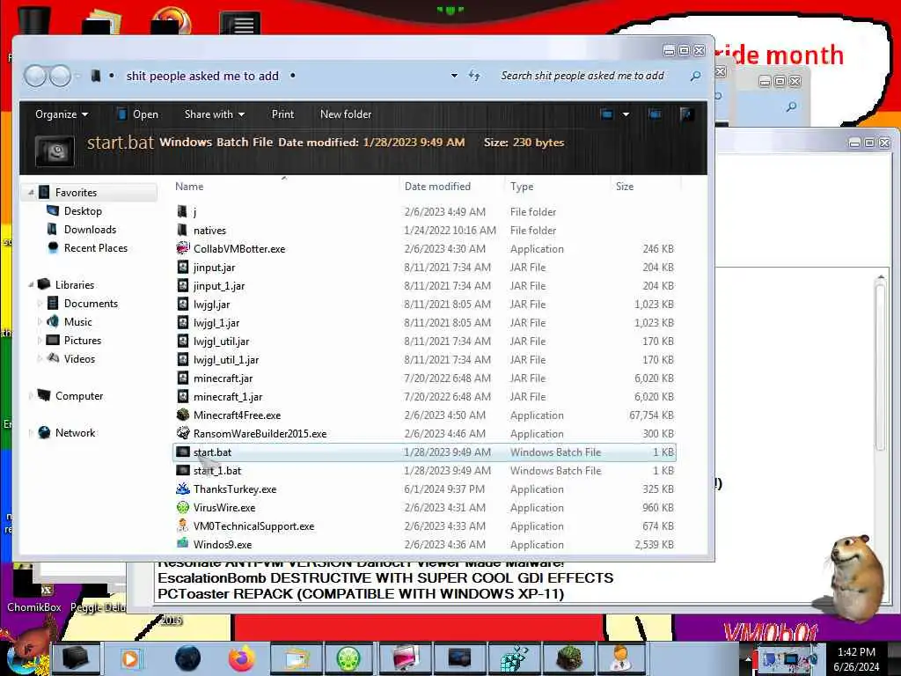The image size is (901, 676).
Task: Click the RansomWareBuilder2015.exe icon
Action: 183,433
